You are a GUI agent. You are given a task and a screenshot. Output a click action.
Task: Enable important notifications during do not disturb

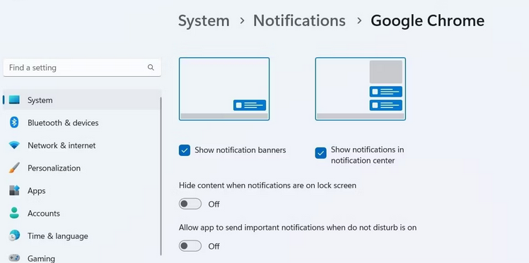tap(190, 246)
